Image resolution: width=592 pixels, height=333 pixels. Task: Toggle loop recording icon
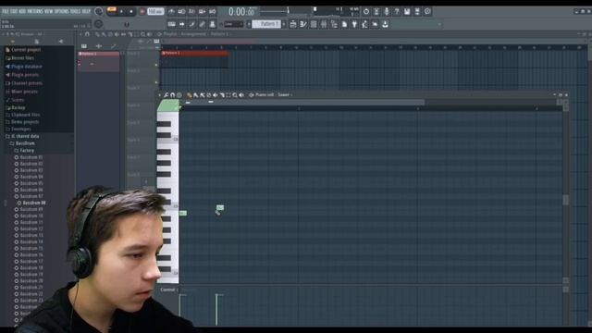(212, 12)
